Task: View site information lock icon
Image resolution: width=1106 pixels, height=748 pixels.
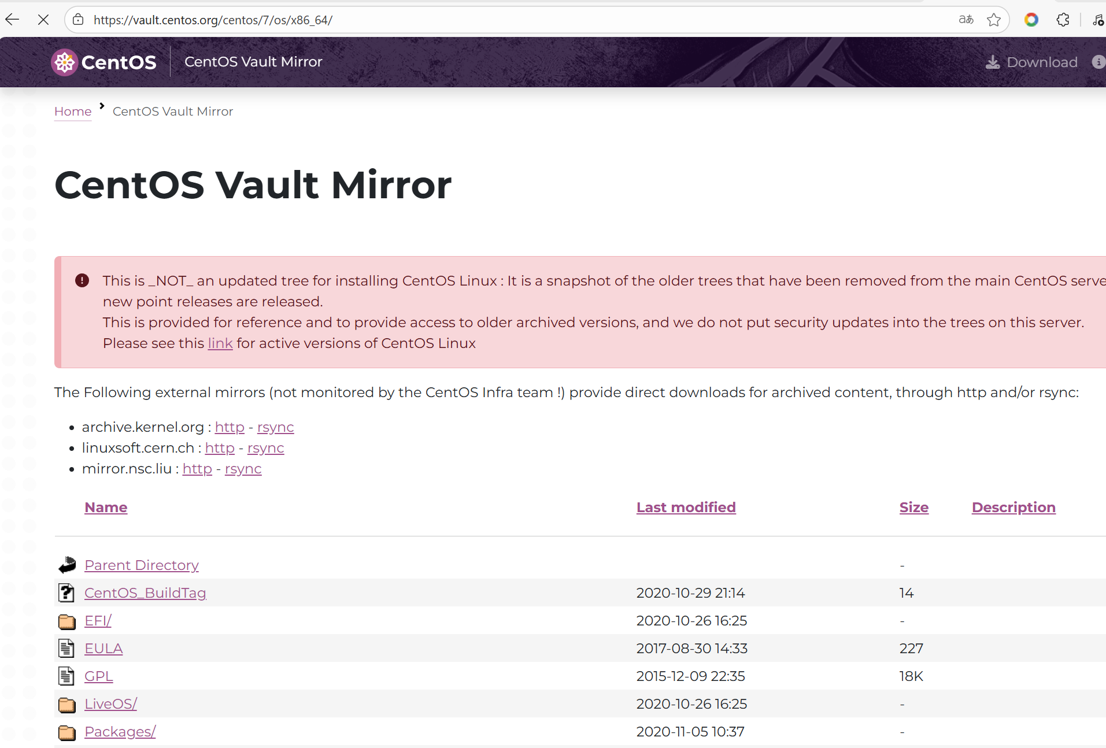Action: click(78, 20)
